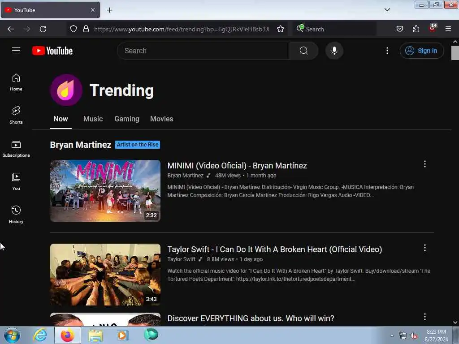Open Taylor Swift channel name link

point(182,259)
